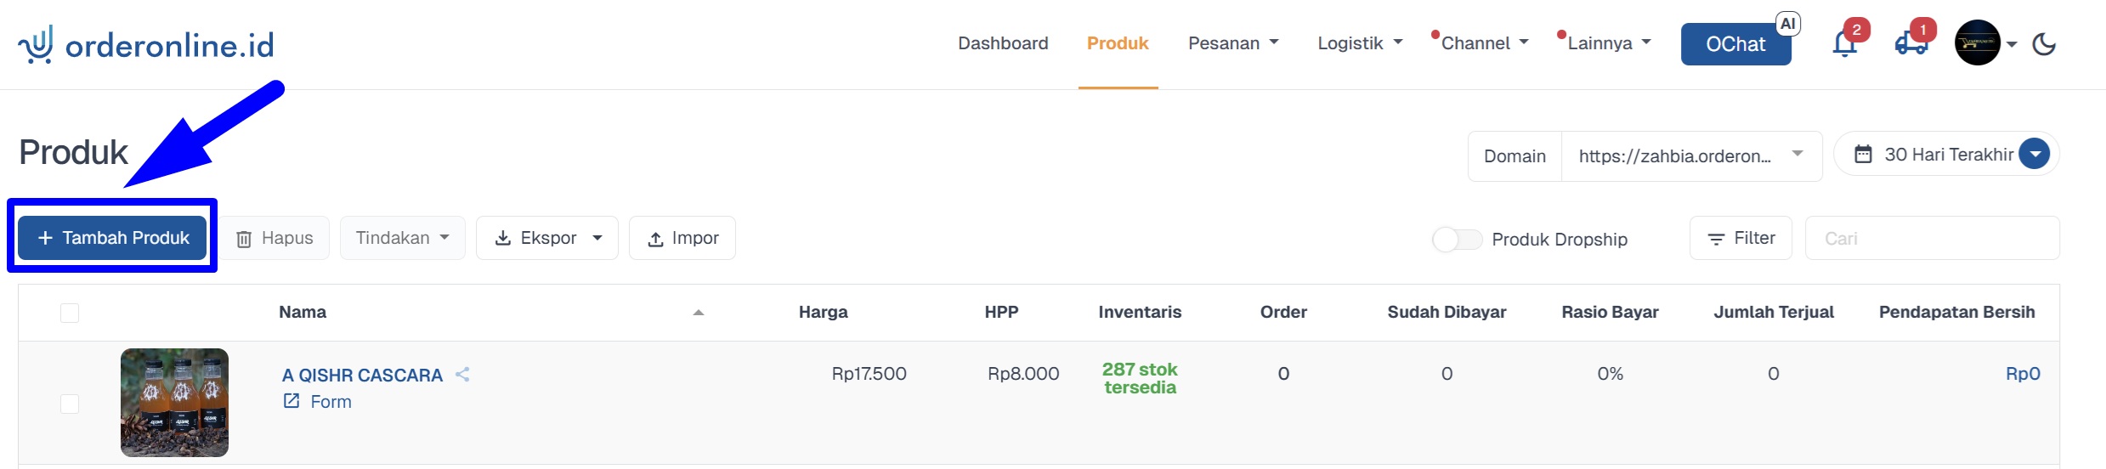Toggle dark mode moon icon
This screenshot has width=2106, height=469.
point(2044,44)
